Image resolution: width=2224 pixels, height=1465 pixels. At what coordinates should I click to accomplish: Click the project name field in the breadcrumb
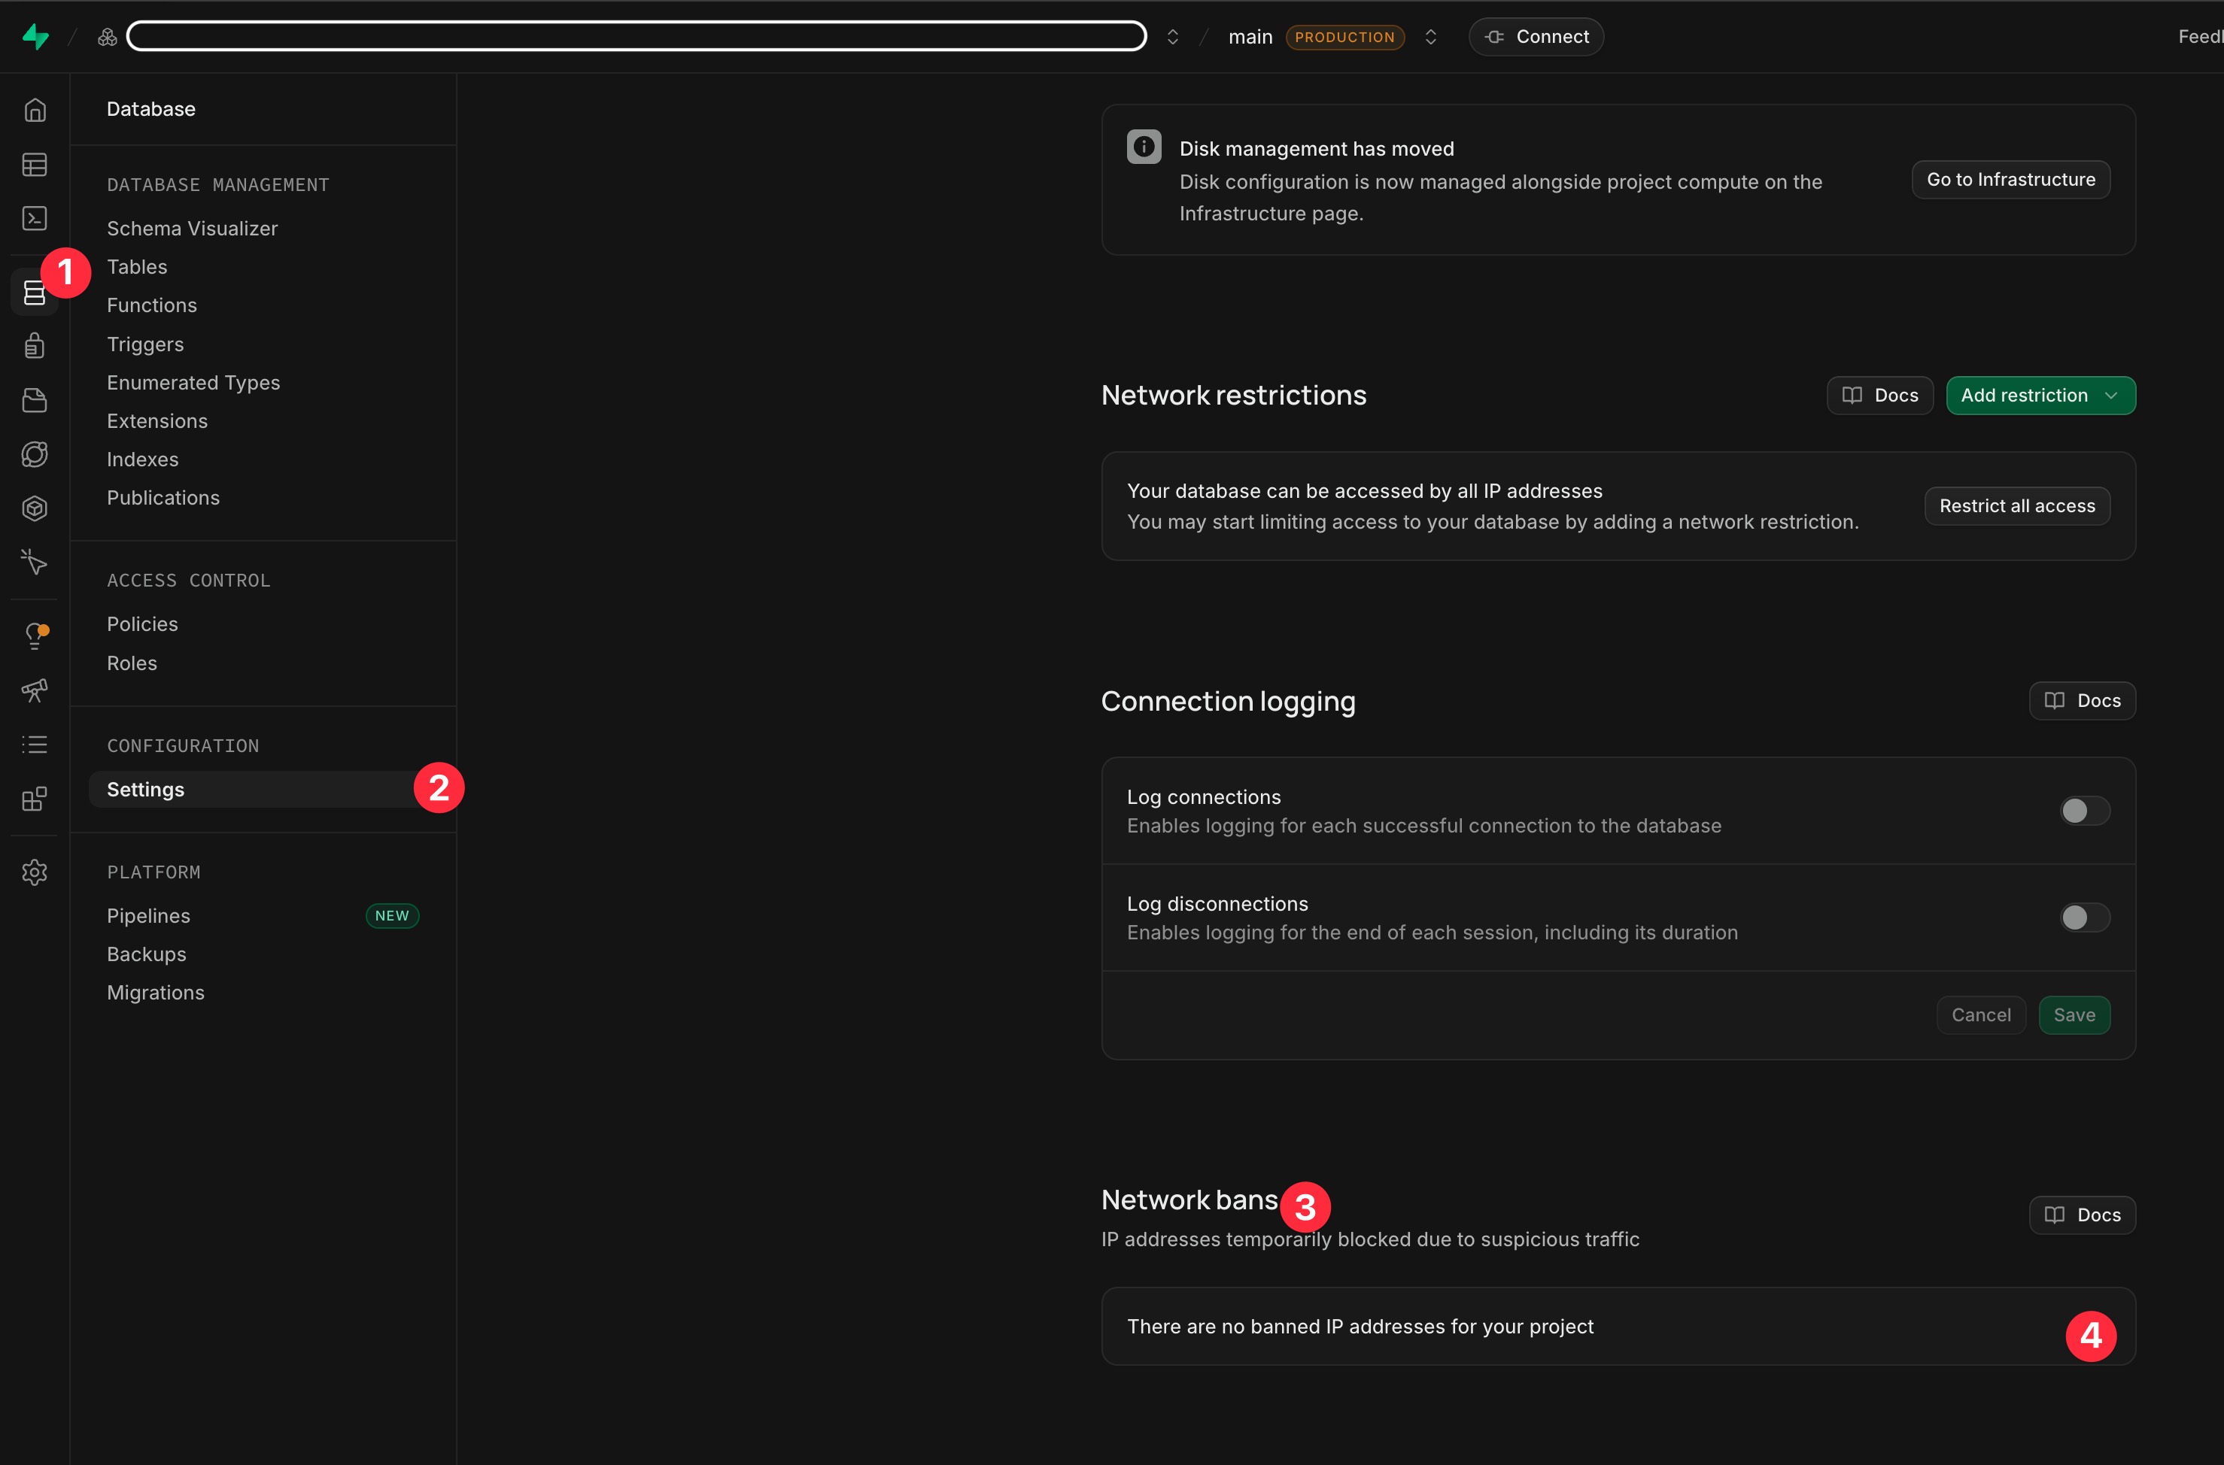(x=637, y=36)
